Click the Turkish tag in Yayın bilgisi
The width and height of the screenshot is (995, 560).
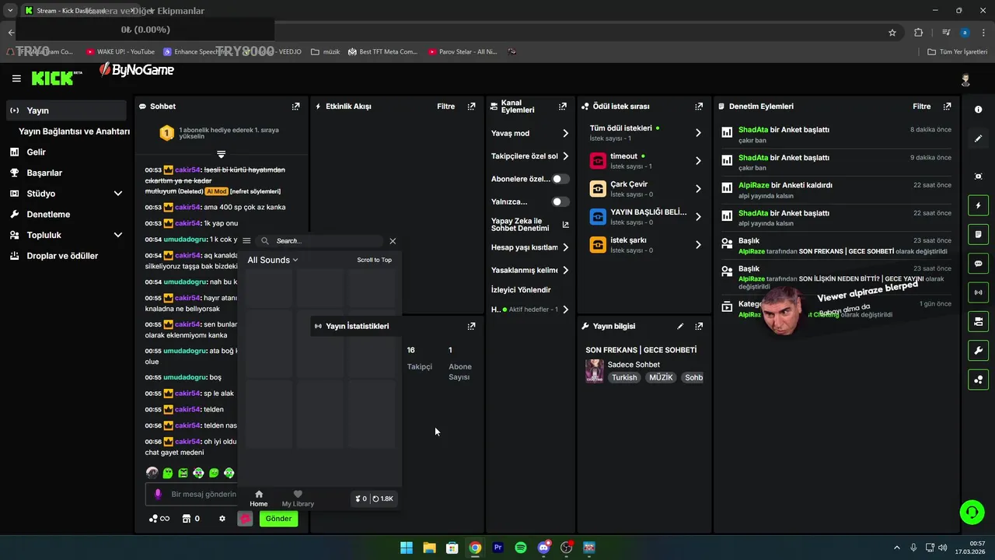click(623, 378)
